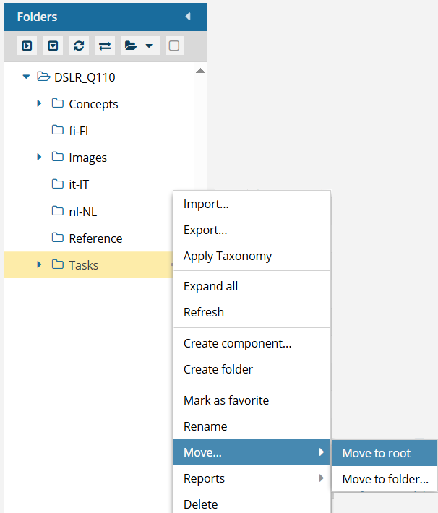
Task: Click the it-IT folder icon
Action: 58,184
